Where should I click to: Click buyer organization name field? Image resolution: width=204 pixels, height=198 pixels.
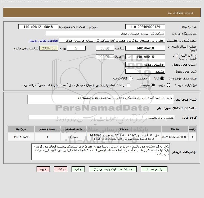105,34
